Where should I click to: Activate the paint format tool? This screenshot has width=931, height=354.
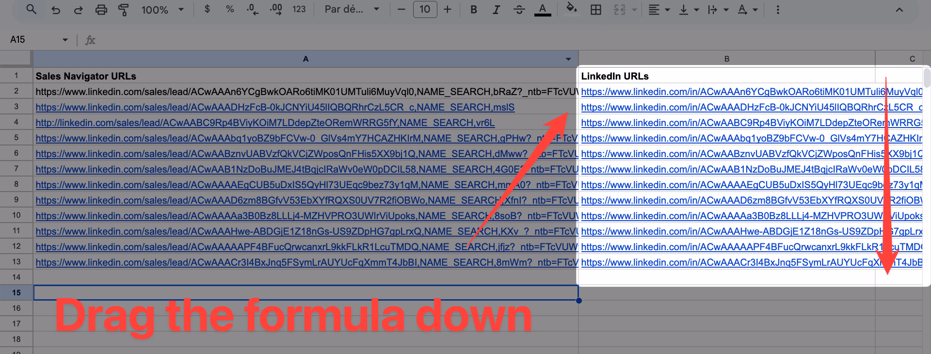(124, 10)
